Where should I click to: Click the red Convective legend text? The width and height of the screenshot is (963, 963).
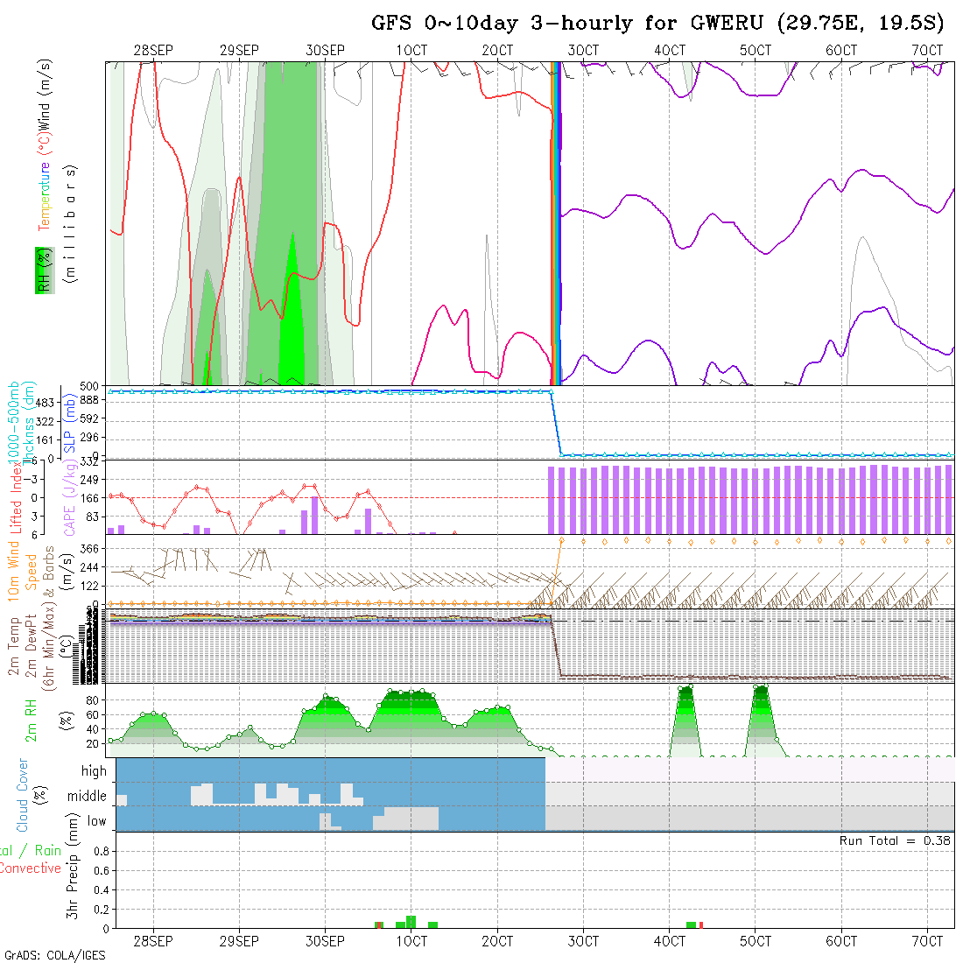tap(31, 868)
